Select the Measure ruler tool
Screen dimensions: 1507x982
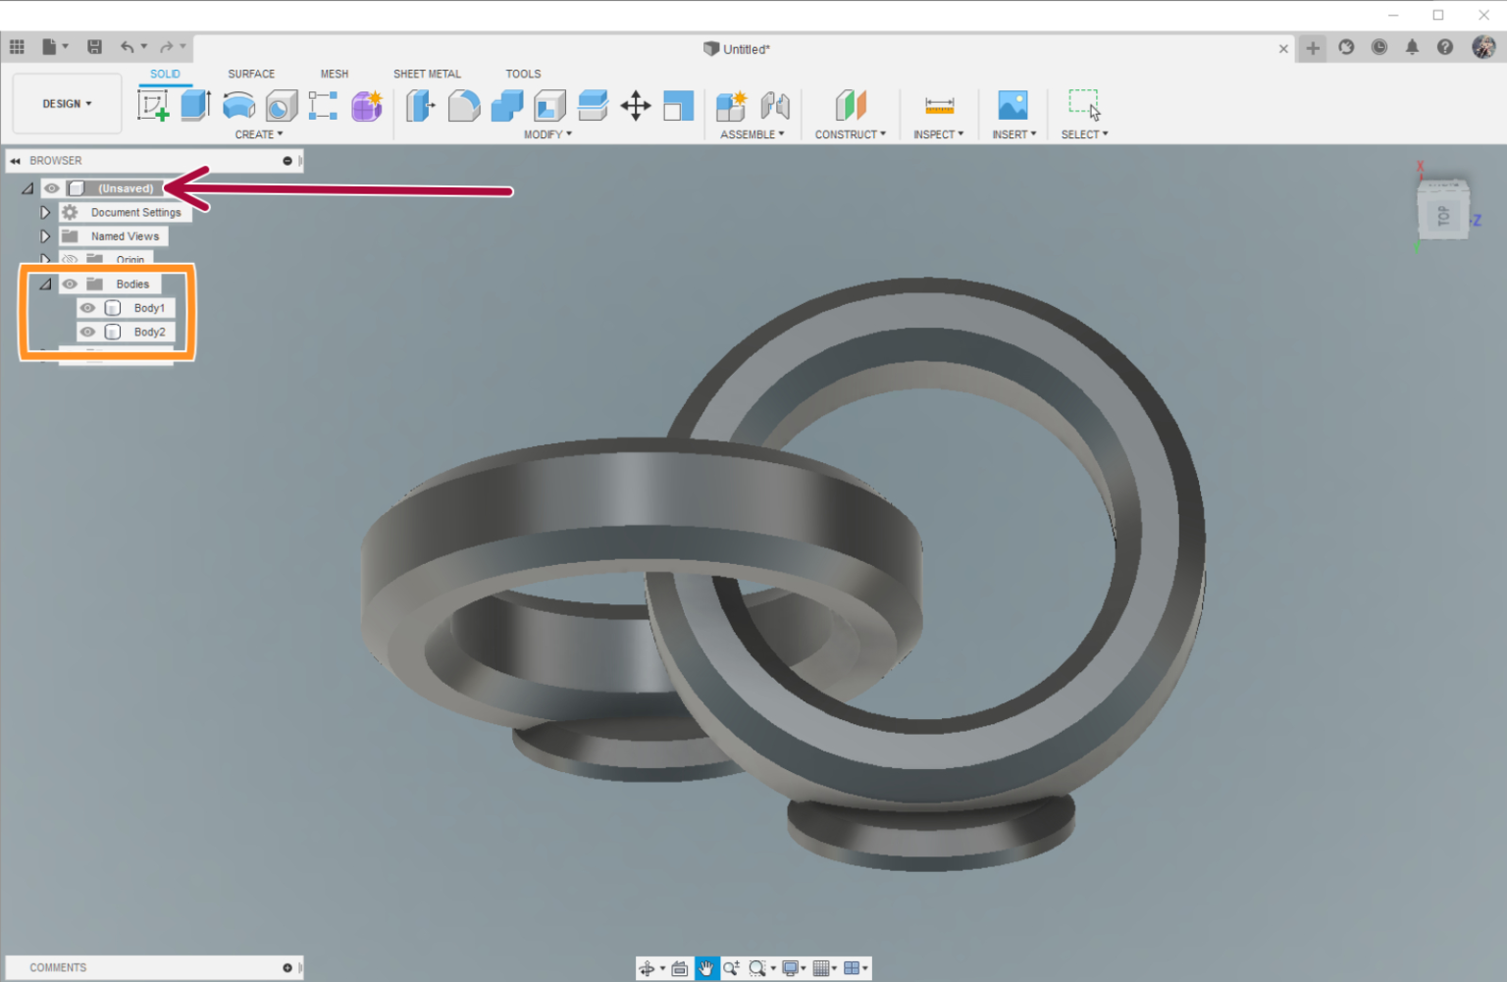(x=939, y=105)
